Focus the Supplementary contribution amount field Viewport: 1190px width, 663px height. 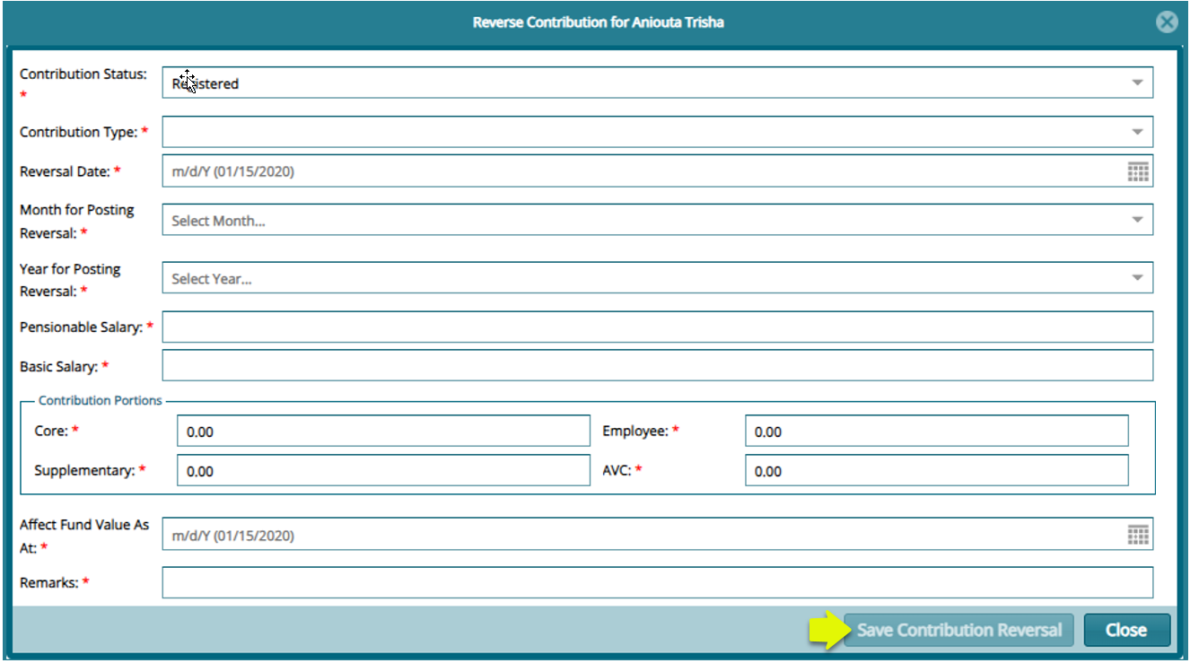coord(383,471)
